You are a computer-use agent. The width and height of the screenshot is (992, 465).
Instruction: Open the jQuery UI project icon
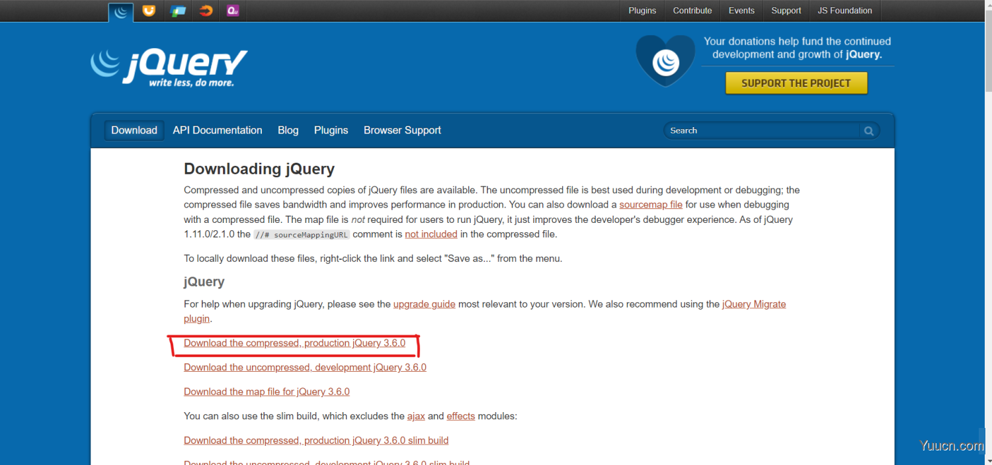pyautogui.click(x=148, y=11)
